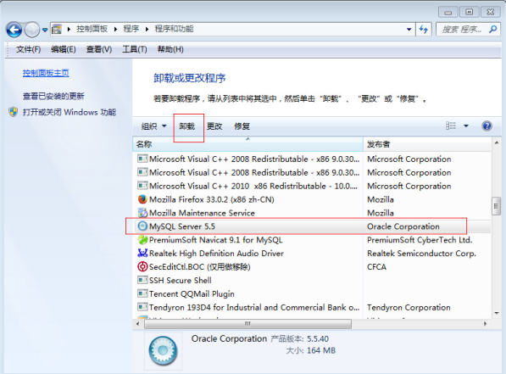Select Mozilla Maintenance Service entry

pyautogui.click(x=202, y=213)
